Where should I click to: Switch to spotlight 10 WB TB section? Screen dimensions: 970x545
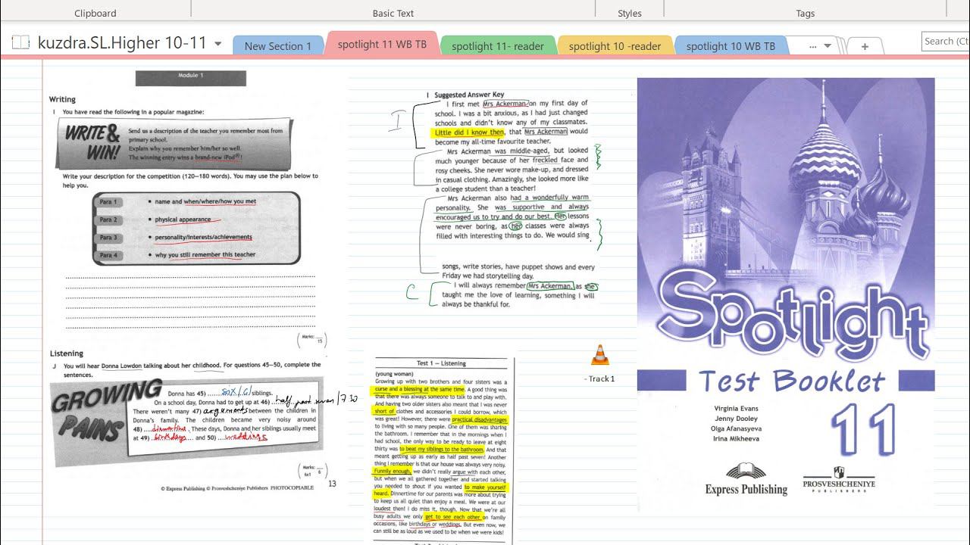pyautogui.click(x=731, y=46)
